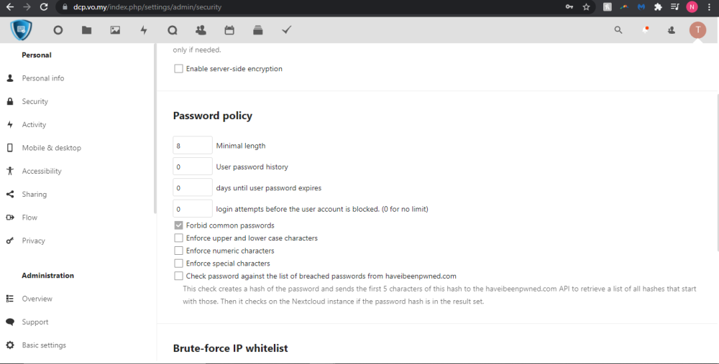This screenshot has height=364, width=719.
Task: Open the Deck app icon
Action: (258, 30)
